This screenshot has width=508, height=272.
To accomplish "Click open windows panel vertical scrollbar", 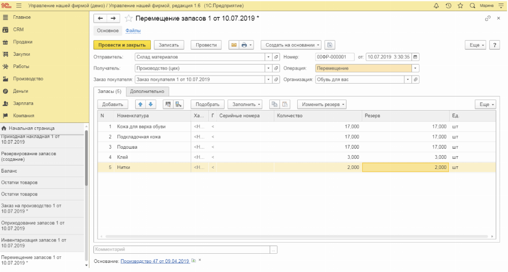I will 86,158.
